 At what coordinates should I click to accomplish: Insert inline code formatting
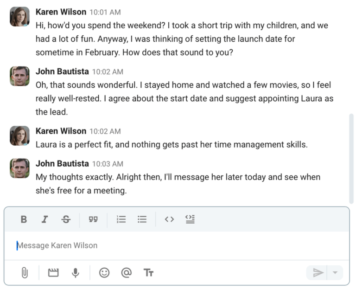click(169, 219)
